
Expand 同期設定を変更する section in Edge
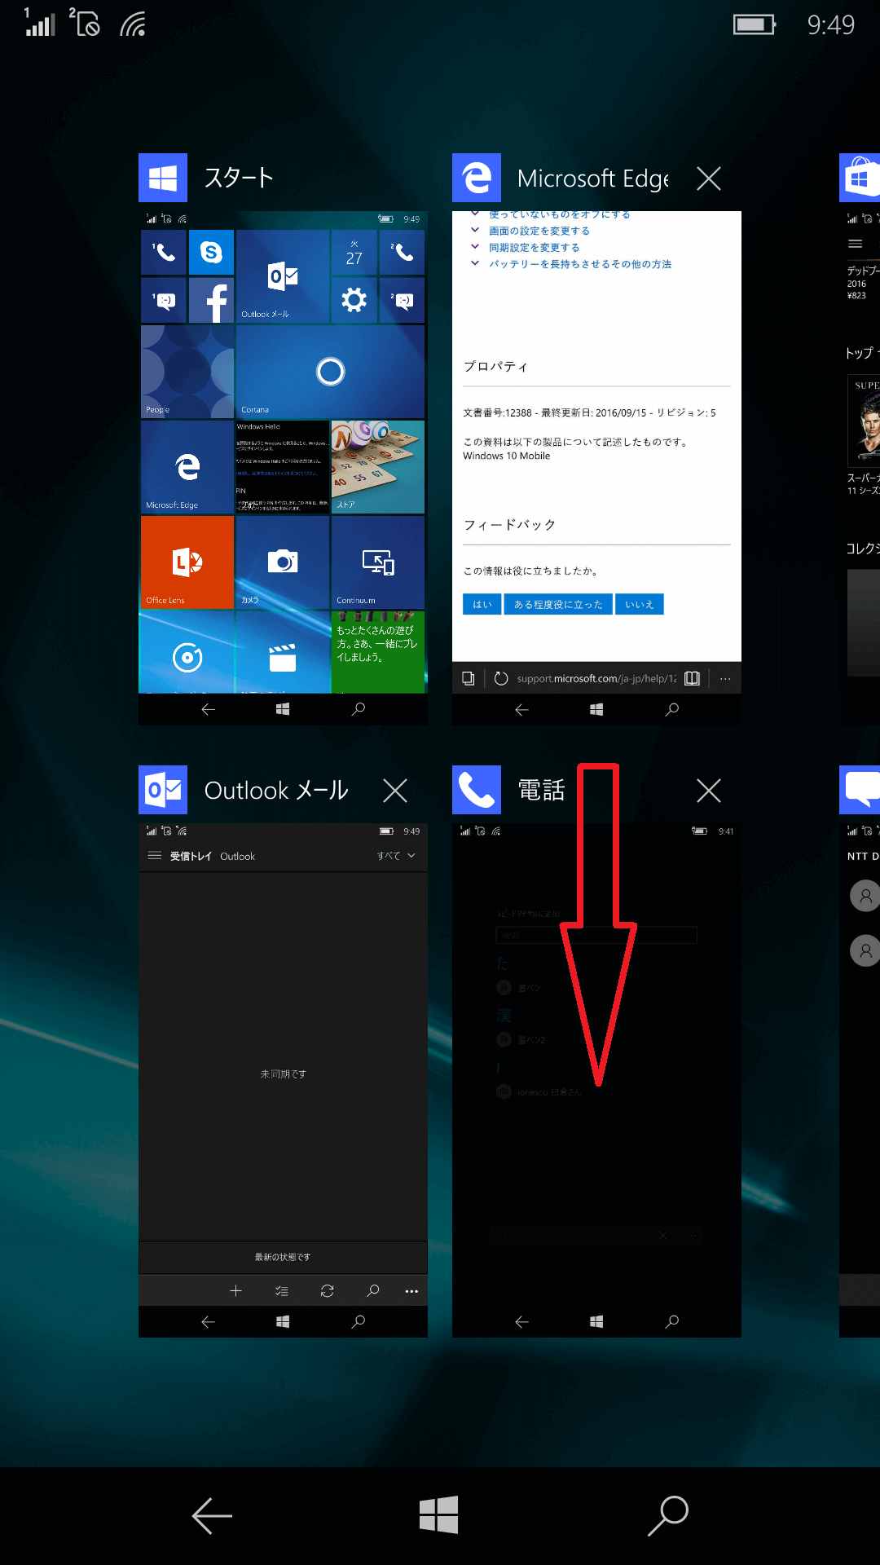535,247
